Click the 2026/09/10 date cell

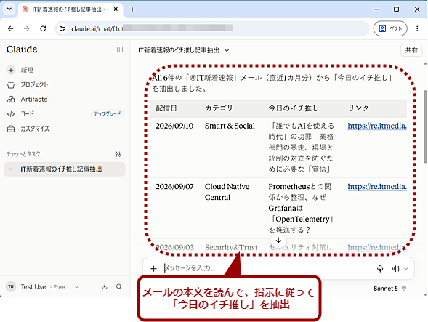[x=174, y=126]
